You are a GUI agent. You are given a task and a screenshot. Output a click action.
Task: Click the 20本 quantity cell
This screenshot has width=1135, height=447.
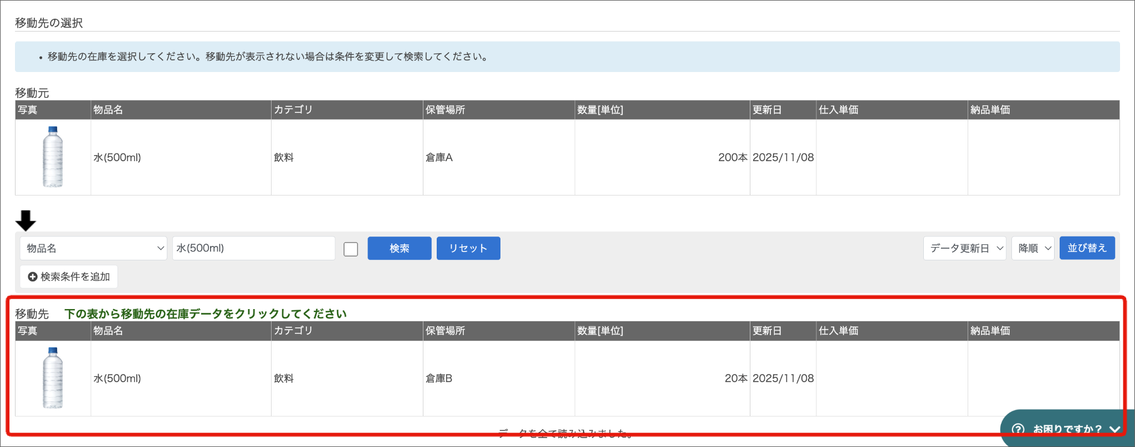coord(736,378)
